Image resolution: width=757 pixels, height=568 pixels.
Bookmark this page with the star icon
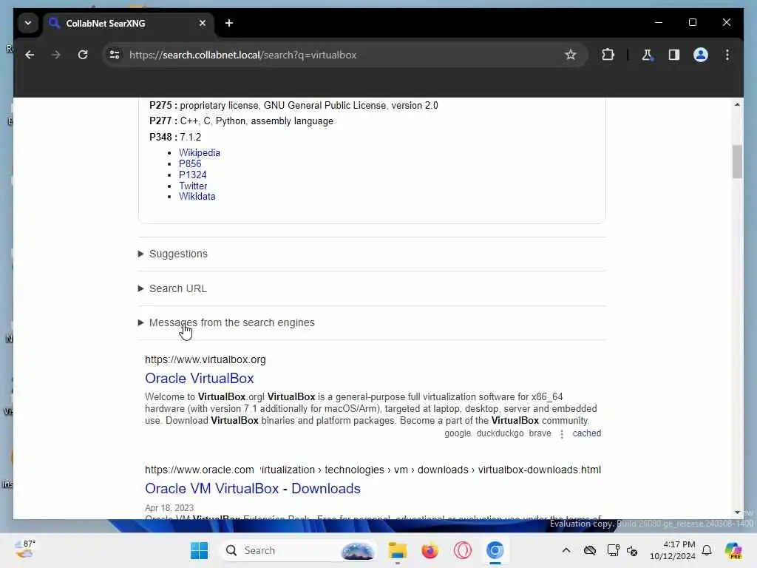coord(570,55)
